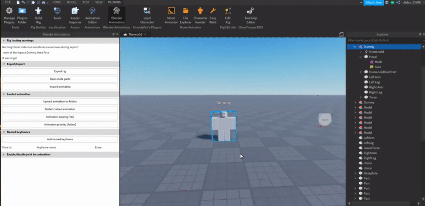Open the What's New button
Image resolution: width=425 pixels, height=206 pixels.
pyautogui.click(x=374, y=3)
